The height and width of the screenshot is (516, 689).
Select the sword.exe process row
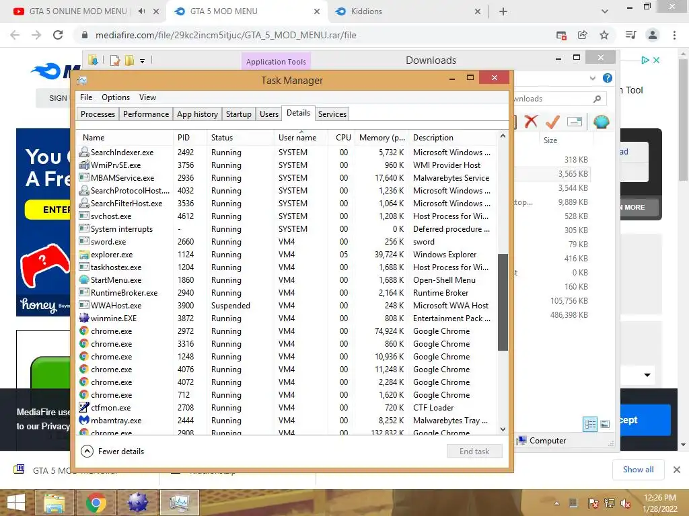(285, 242)
